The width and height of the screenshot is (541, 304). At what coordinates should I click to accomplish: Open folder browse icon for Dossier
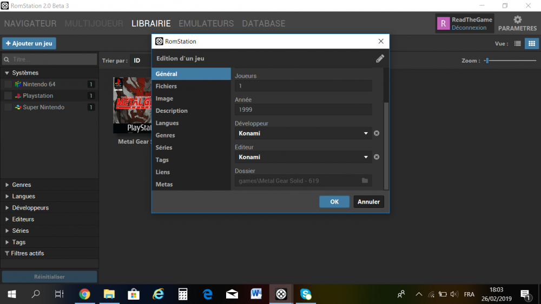click(x=365, y=181)
